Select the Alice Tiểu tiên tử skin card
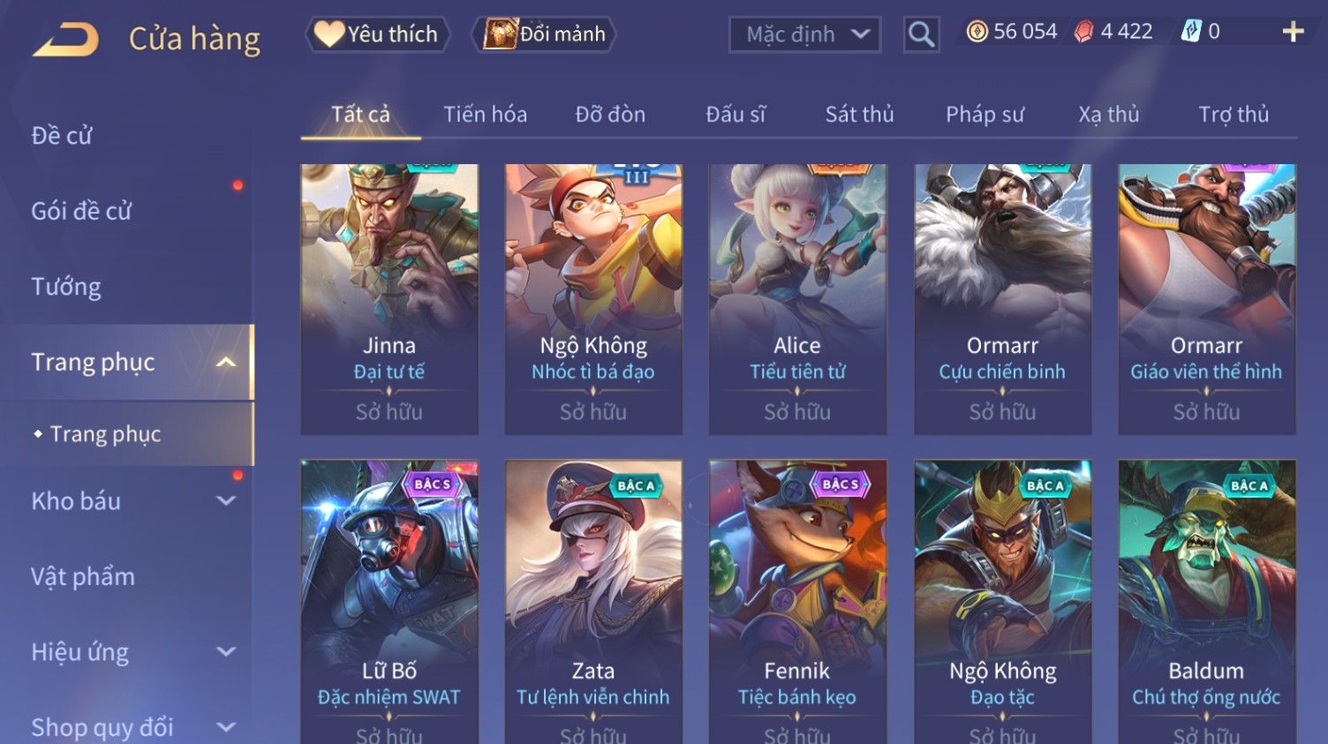 coord(797,299)
